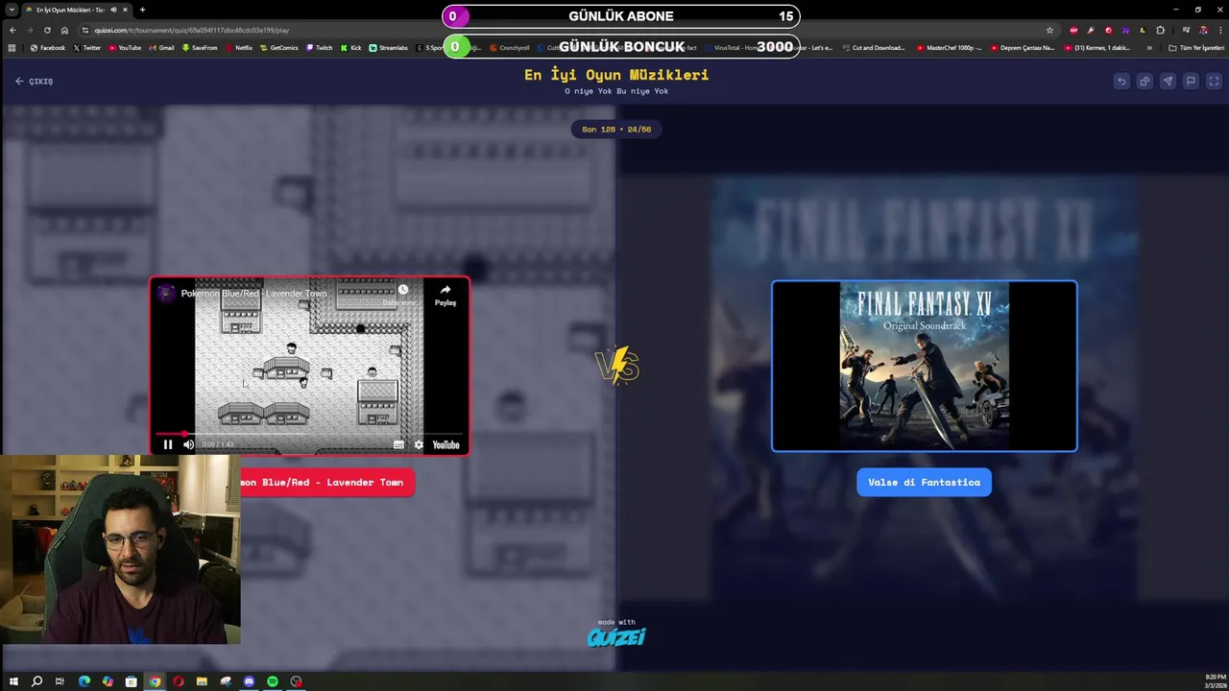This screenshot has width=1229, height=691.
Task: Open File Explorer from taskbar
Action: 202,681
